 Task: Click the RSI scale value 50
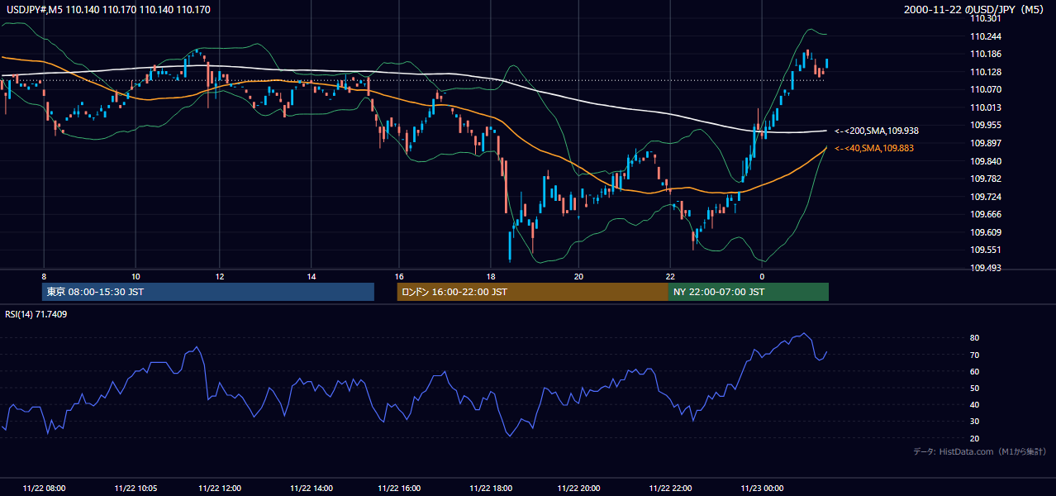pos(975,388)
